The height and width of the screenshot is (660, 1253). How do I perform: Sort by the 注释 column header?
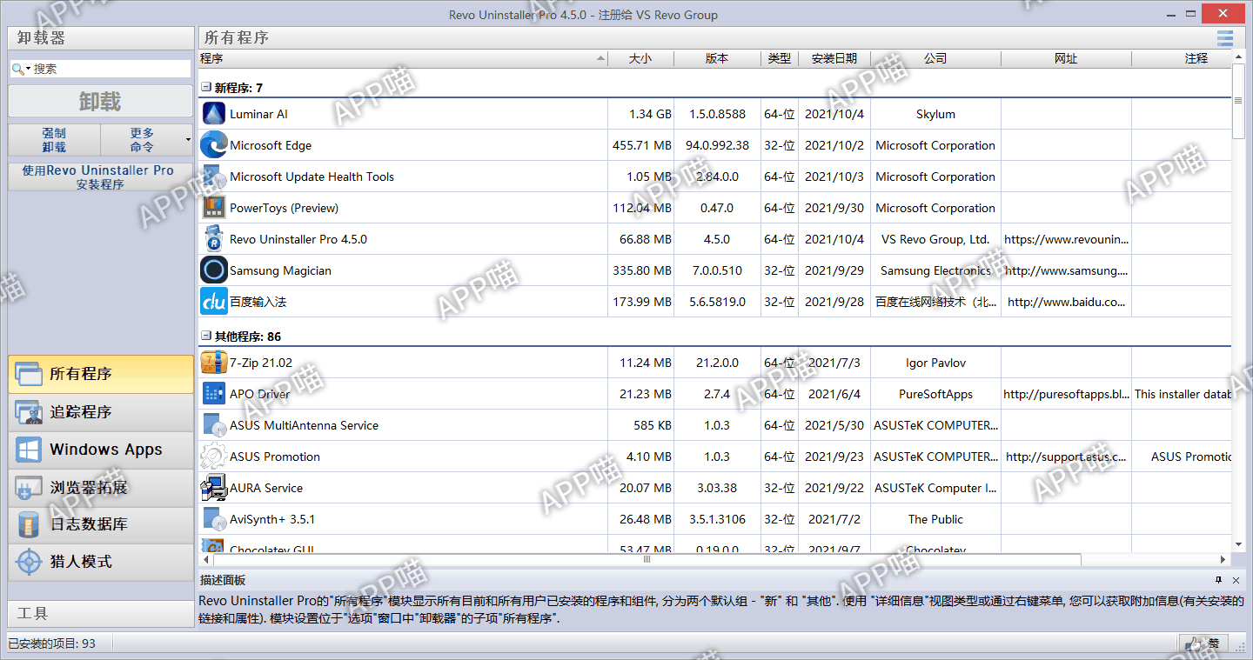(1182, 58)
